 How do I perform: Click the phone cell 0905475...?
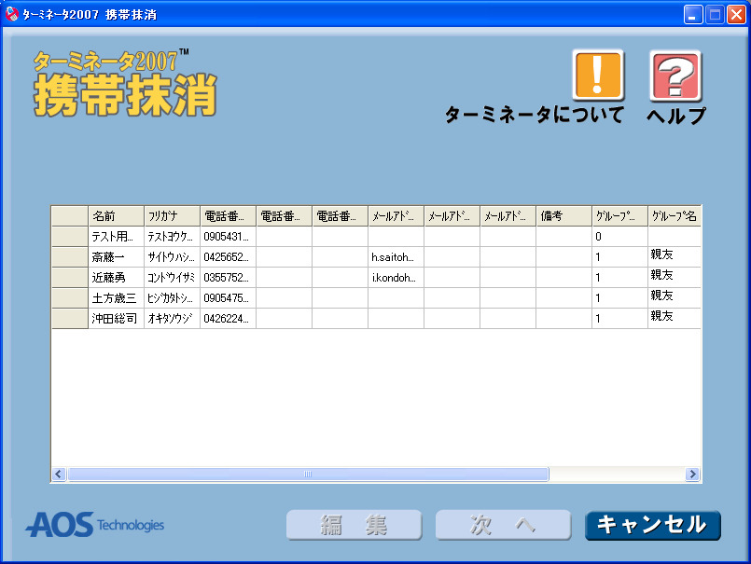[x=228, y=298]
